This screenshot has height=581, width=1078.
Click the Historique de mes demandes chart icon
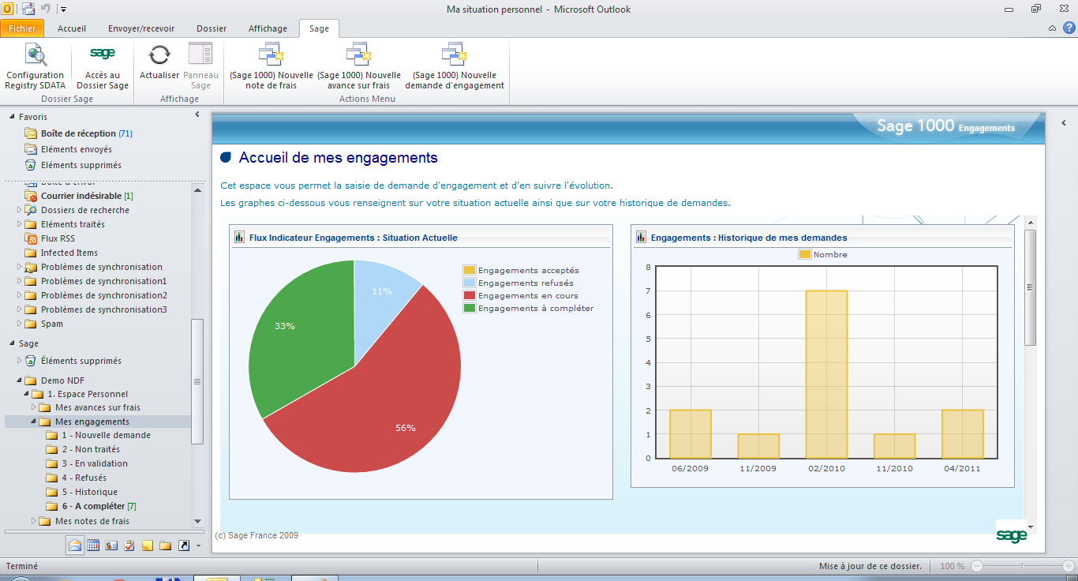tap(641, 238)
